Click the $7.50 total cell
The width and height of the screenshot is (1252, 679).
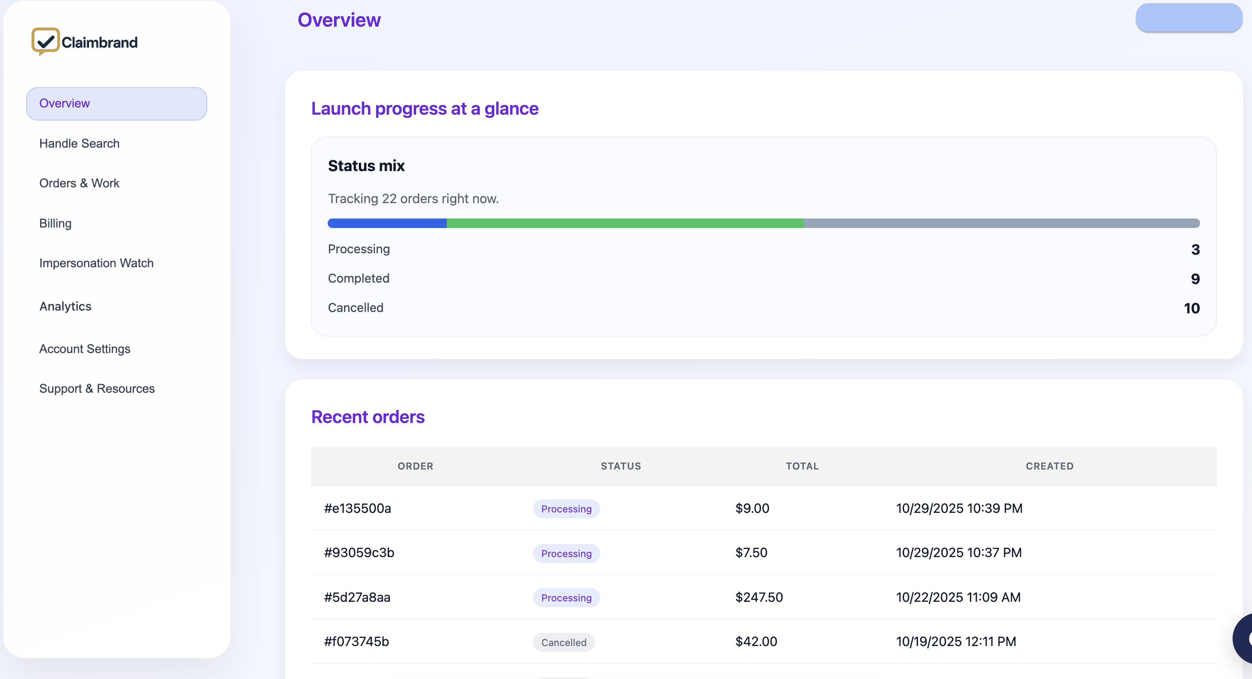pyautogui.click(x=751, y=553)
